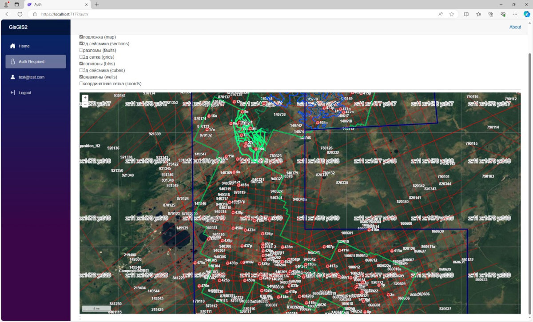Select well marker 407p
This screenshot has height=322, width=533.
click(x=324, y=246)
